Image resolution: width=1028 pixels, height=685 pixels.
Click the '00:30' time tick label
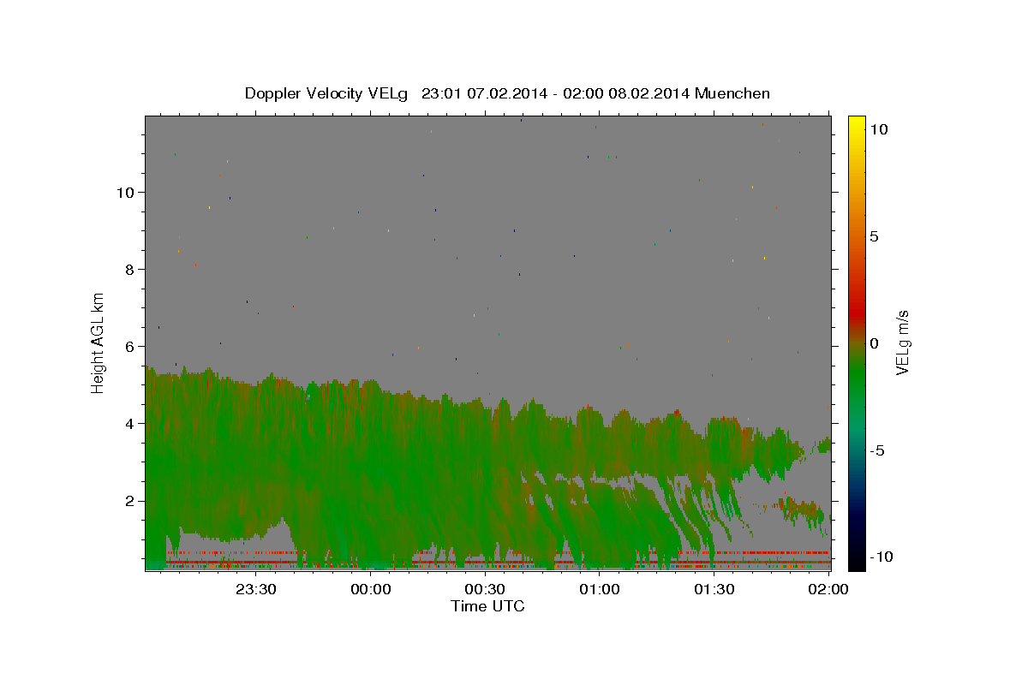[485, 589]
